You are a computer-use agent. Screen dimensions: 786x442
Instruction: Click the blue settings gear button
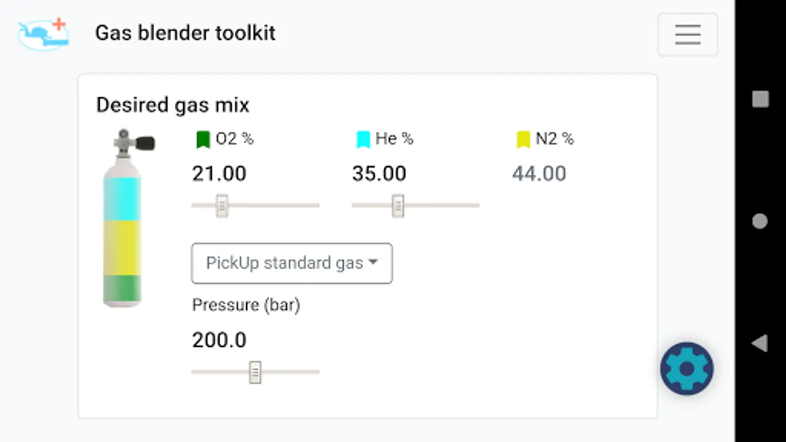pyautogui.click(x=686, y=368)
